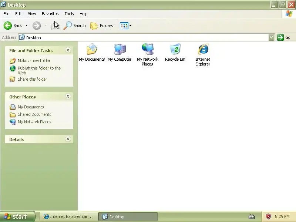This screenshot has height=222, width=296.
Task: Click the grayed Forward arrow button
Action: (37, 26)
